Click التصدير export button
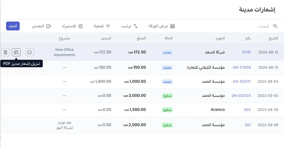The height and width of the screenshot is (148, 284). [x=42, y=26]
